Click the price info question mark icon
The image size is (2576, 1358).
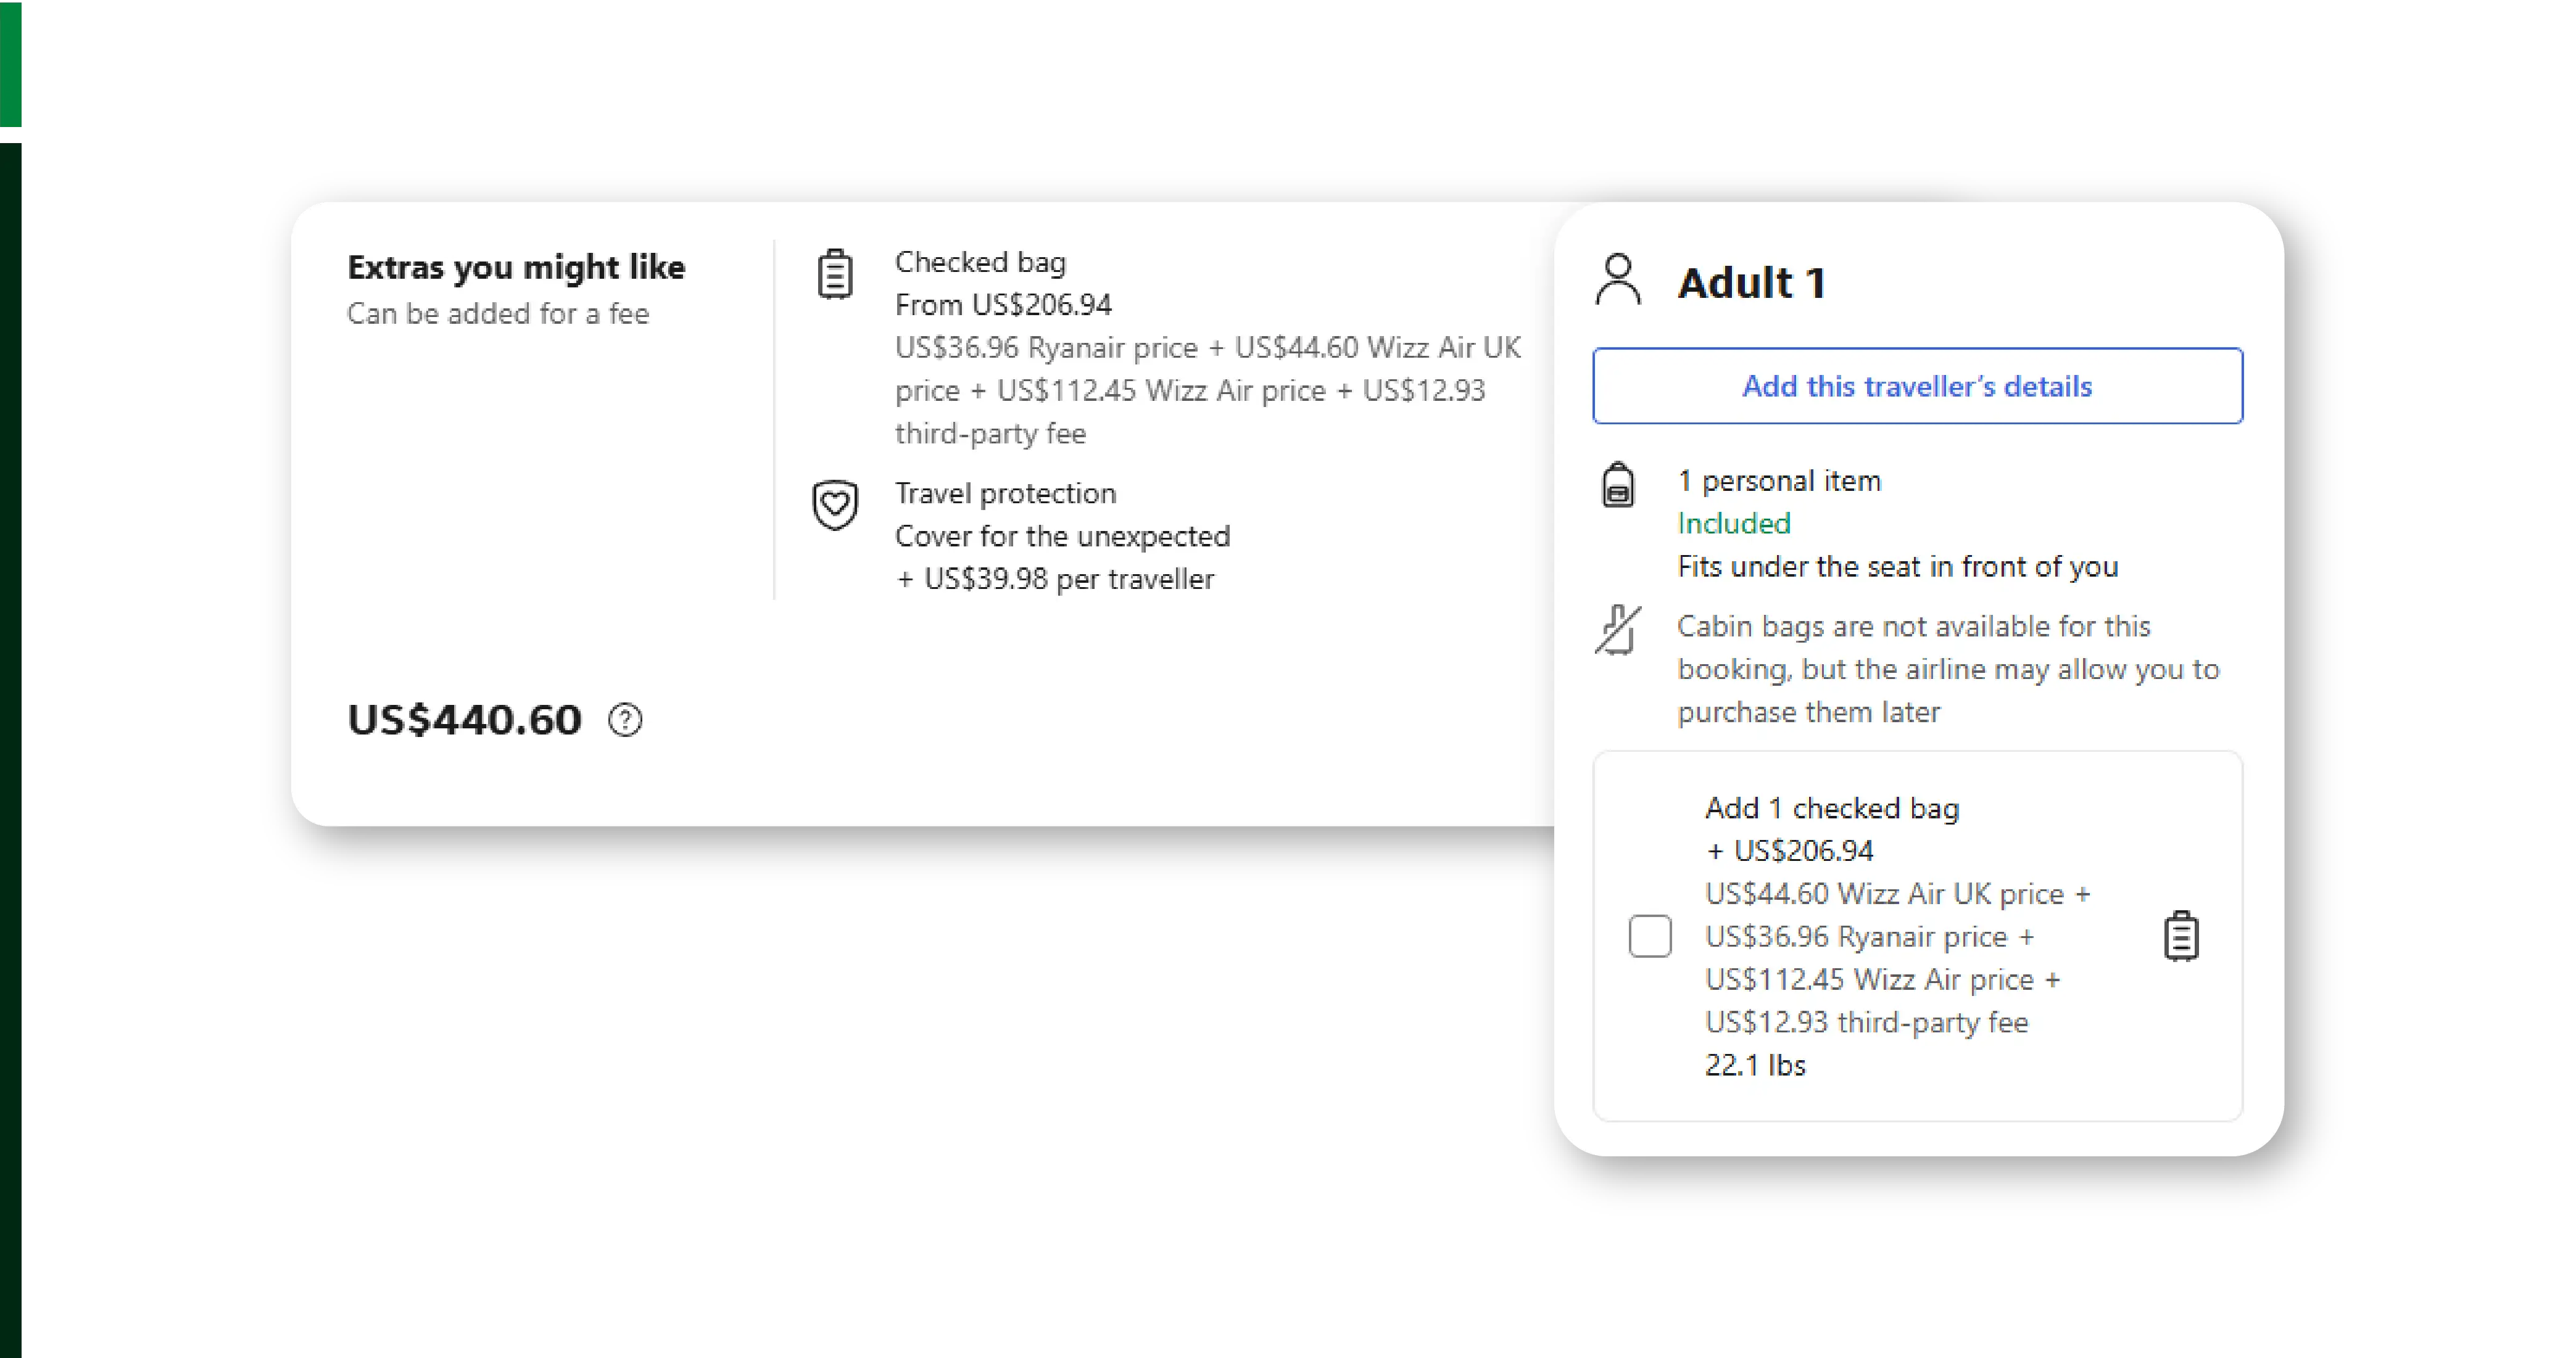(626, 720)
